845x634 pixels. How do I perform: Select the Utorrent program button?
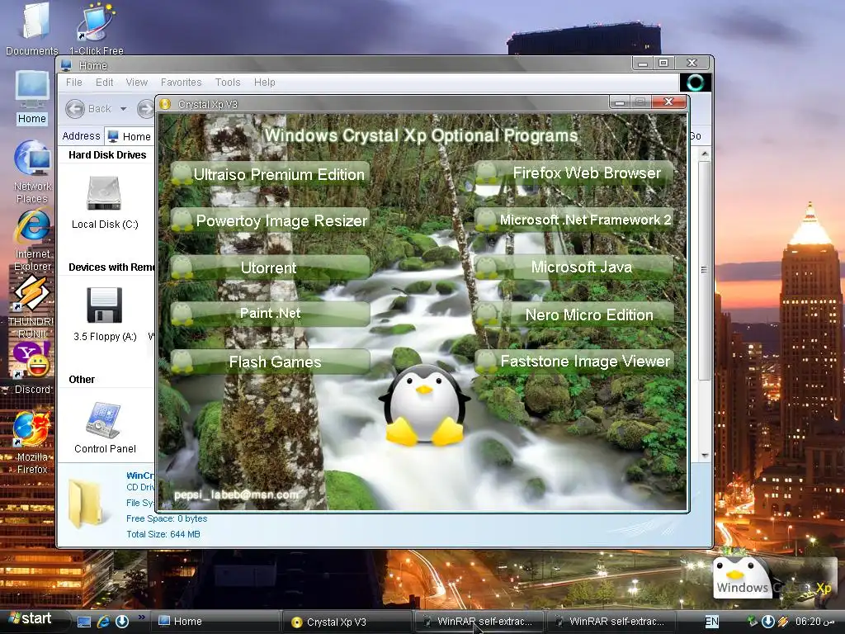(270, 267)
